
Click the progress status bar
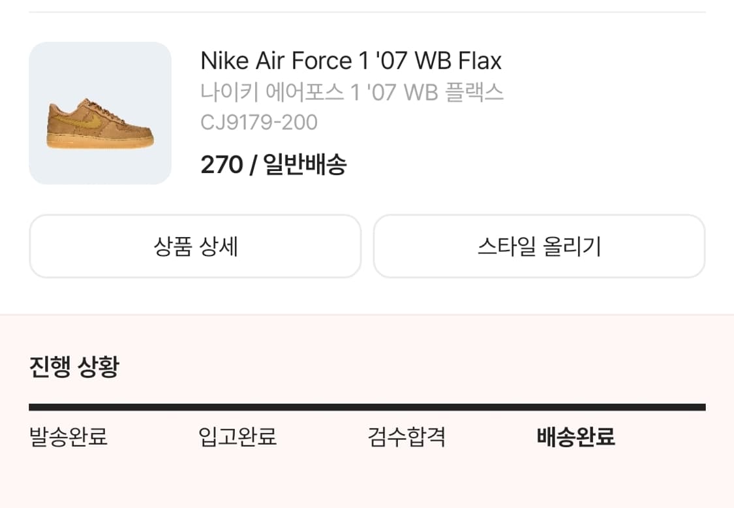367,406
